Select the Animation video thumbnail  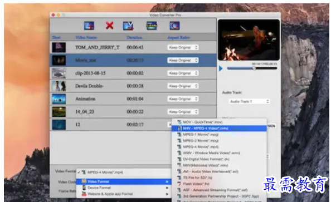pos(59,99)
